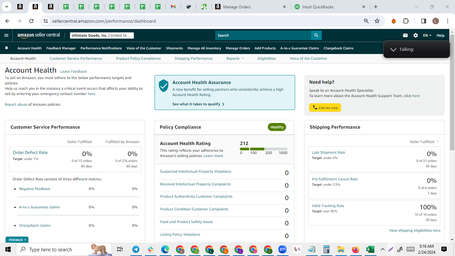This screenshot has height=256, width=455.
Task: Open the tab search dropdown in Chrome
Action: tap(7, 7)
